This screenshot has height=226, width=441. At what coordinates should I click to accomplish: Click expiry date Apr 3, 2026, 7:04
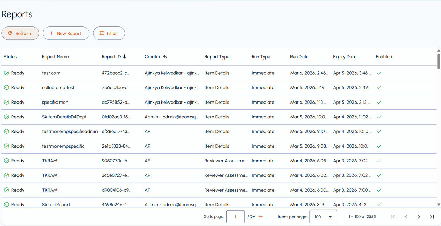pyautogui.click(x=352, y=161)
